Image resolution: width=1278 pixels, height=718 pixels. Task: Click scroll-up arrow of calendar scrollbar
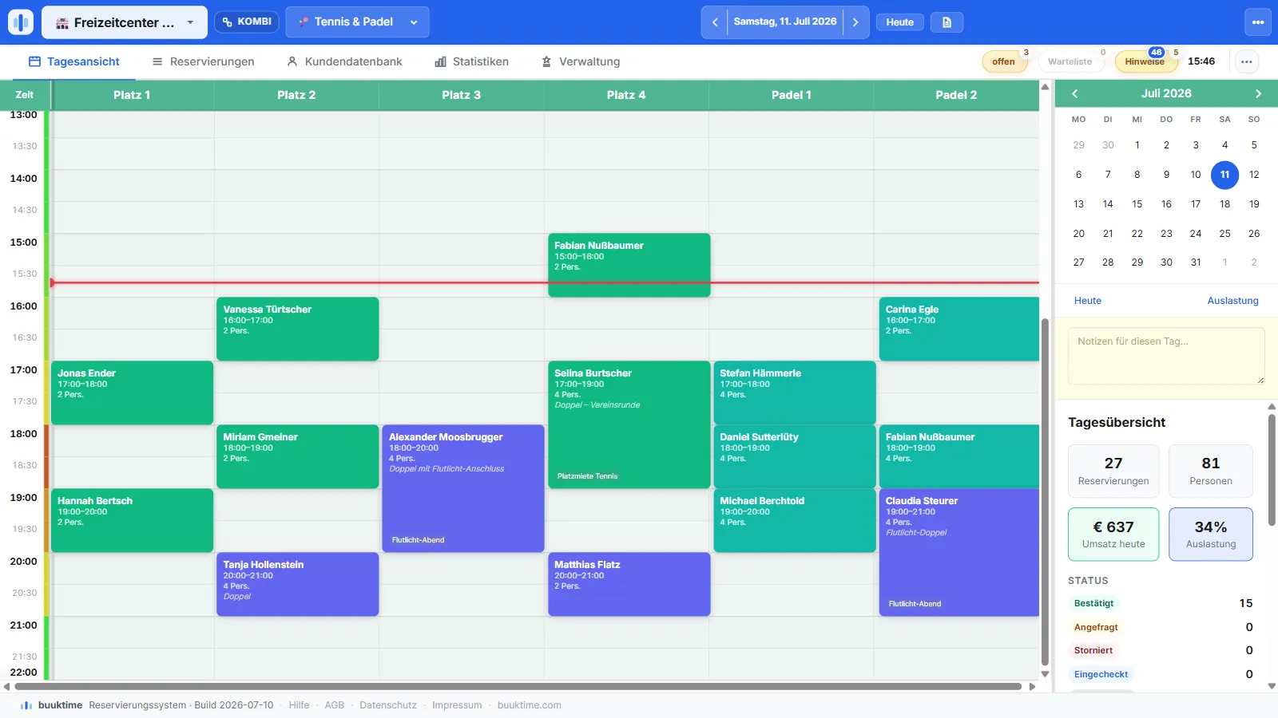click(x=1045, y=86)
